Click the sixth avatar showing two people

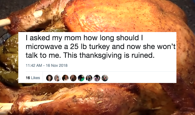pos(89,78)
